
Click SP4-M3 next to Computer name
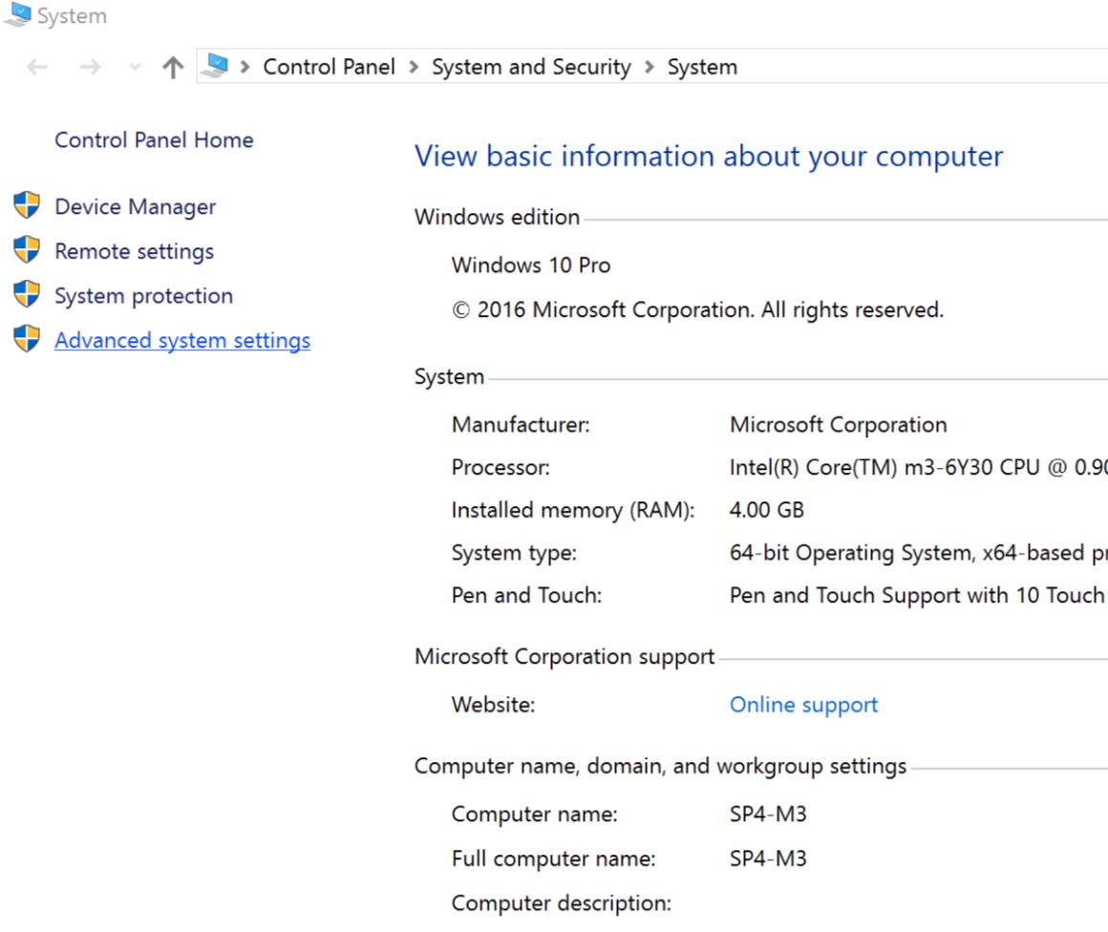tap(768, 814)
